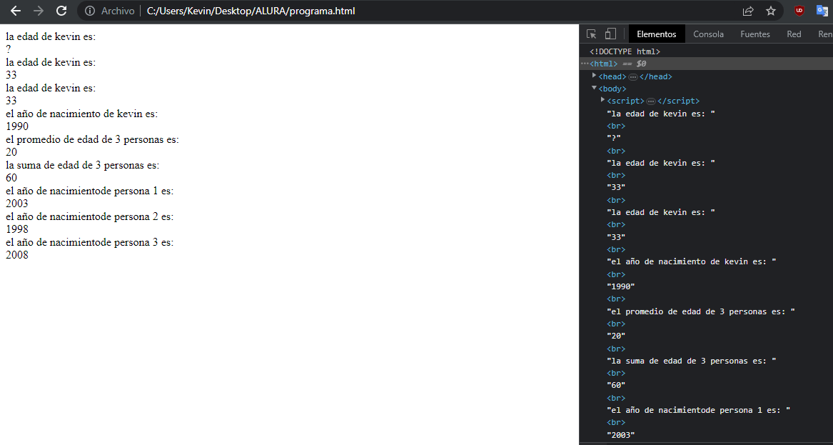Select the "60" text node in the DOM
Viewport: 833px width, 445px height.
(616, 386)
